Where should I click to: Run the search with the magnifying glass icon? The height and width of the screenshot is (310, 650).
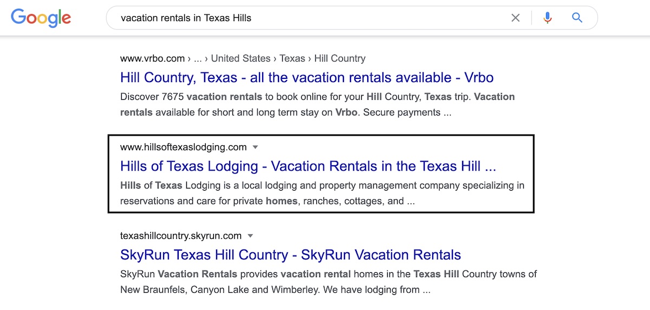click(577, 18)
